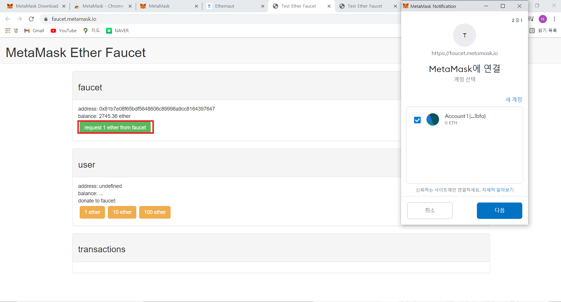The width and height of the screenshot is (561, 302).
Task: Open the 읽기 목록 reading list
Action: point(543,30)
